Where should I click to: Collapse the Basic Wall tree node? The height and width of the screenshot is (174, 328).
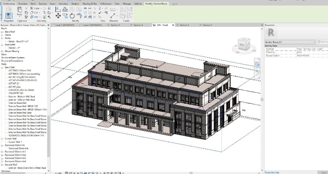(x=2, y=67)
